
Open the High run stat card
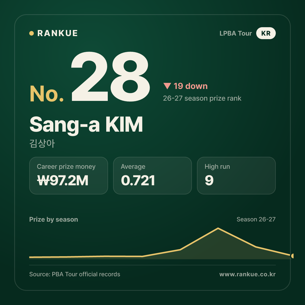pyautogui.click(x=236, y=176)
